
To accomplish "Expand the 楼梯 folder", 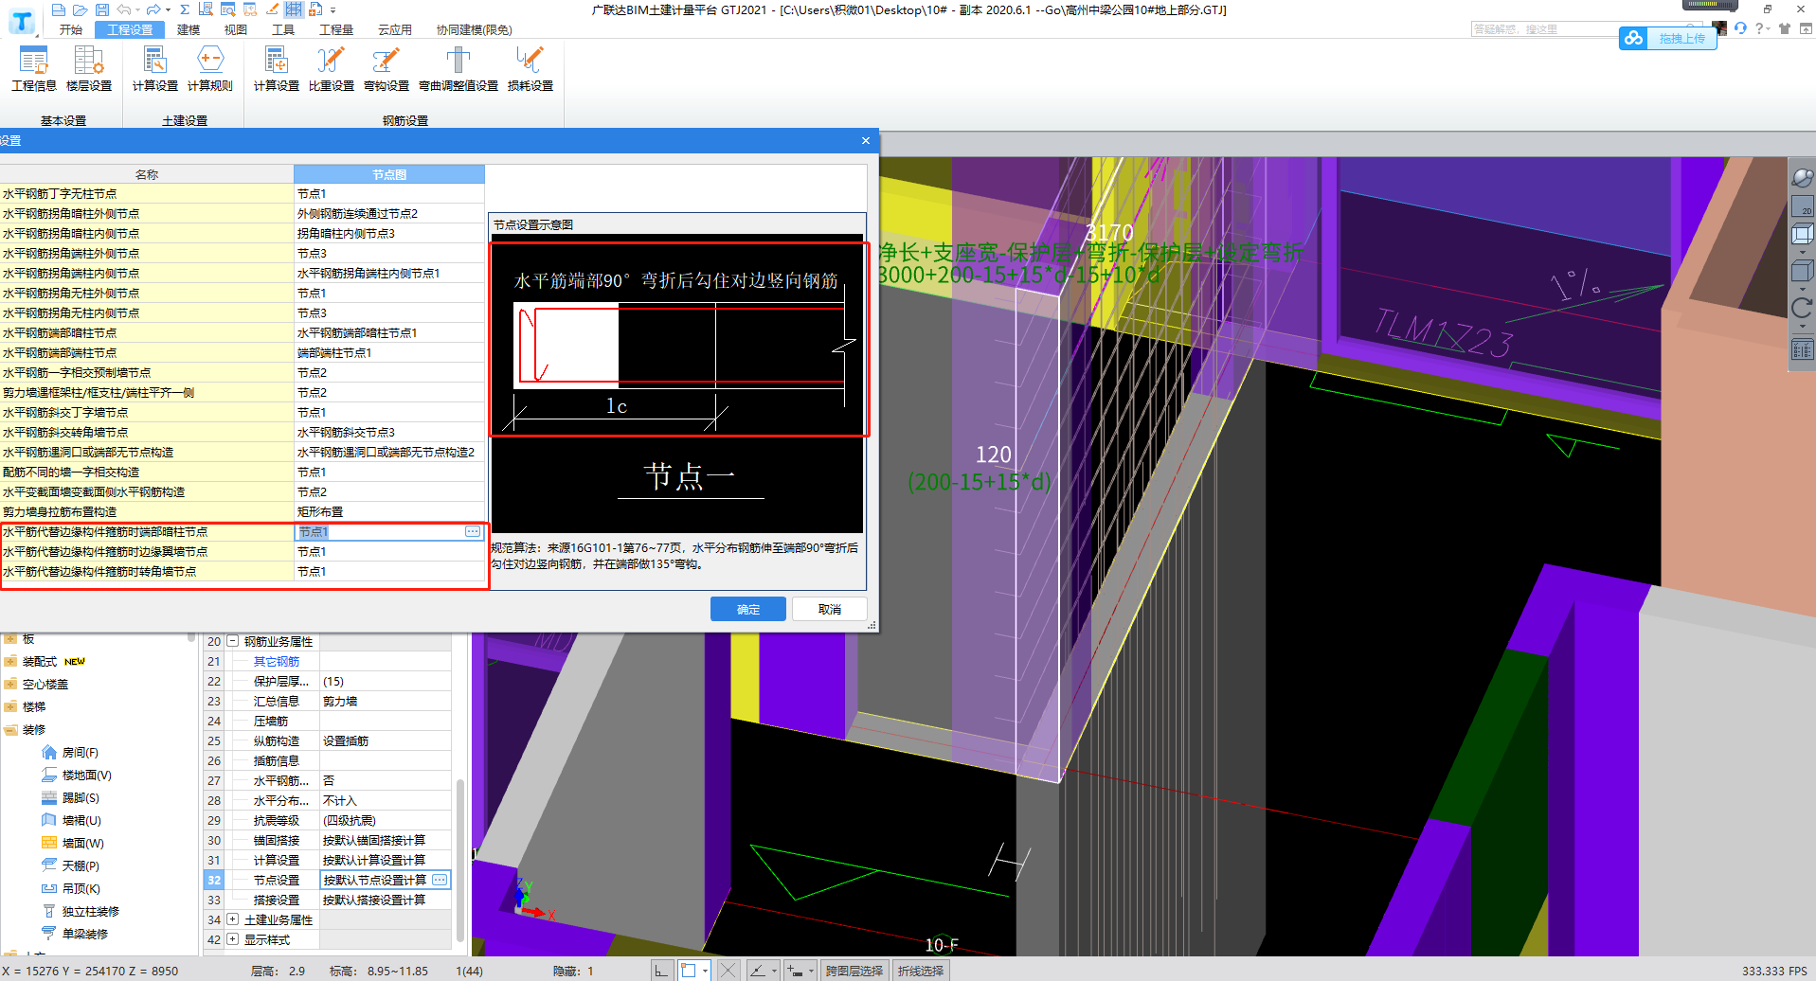I will pyautogui.click(x=10, y=707).
